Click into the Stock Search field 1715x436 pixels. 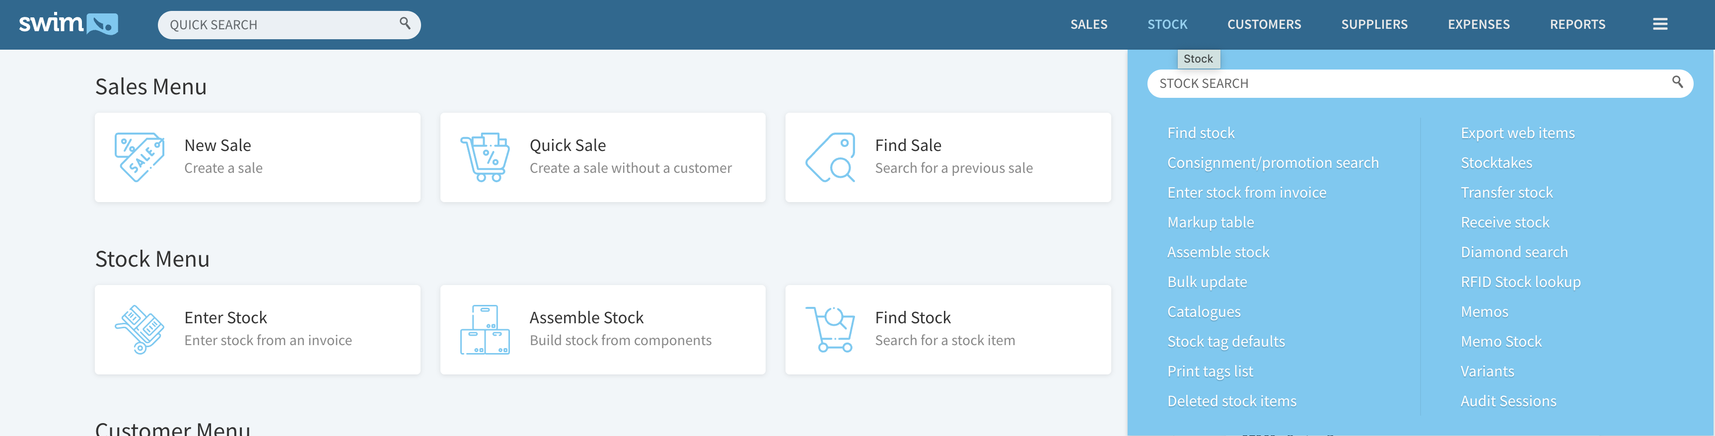pos(1420,83)
